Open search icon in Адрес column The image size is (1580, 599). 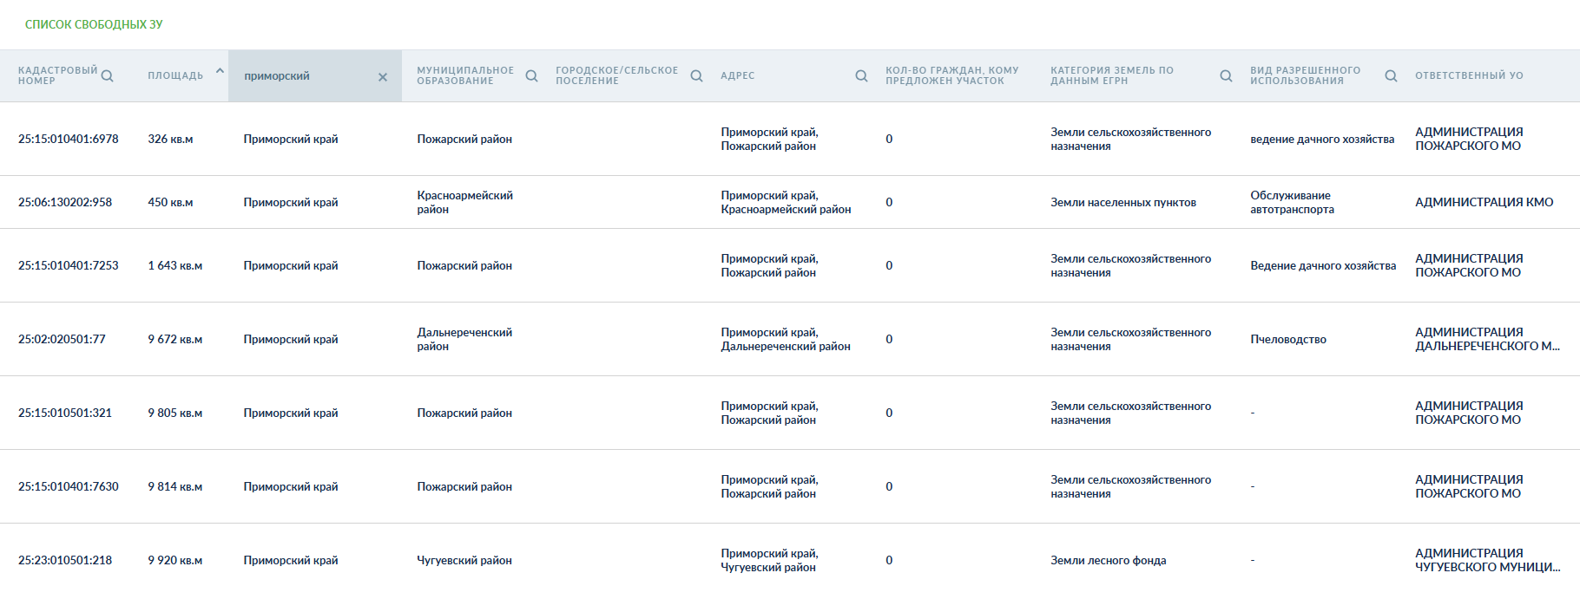pyautogui.click(x=861, y=76)
